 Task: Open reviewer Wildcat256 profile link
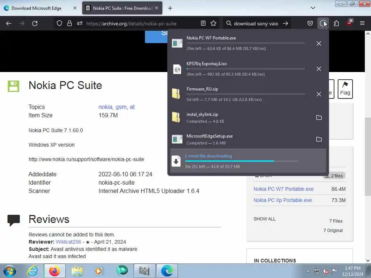pyautogui.click(x=68, y=242)
